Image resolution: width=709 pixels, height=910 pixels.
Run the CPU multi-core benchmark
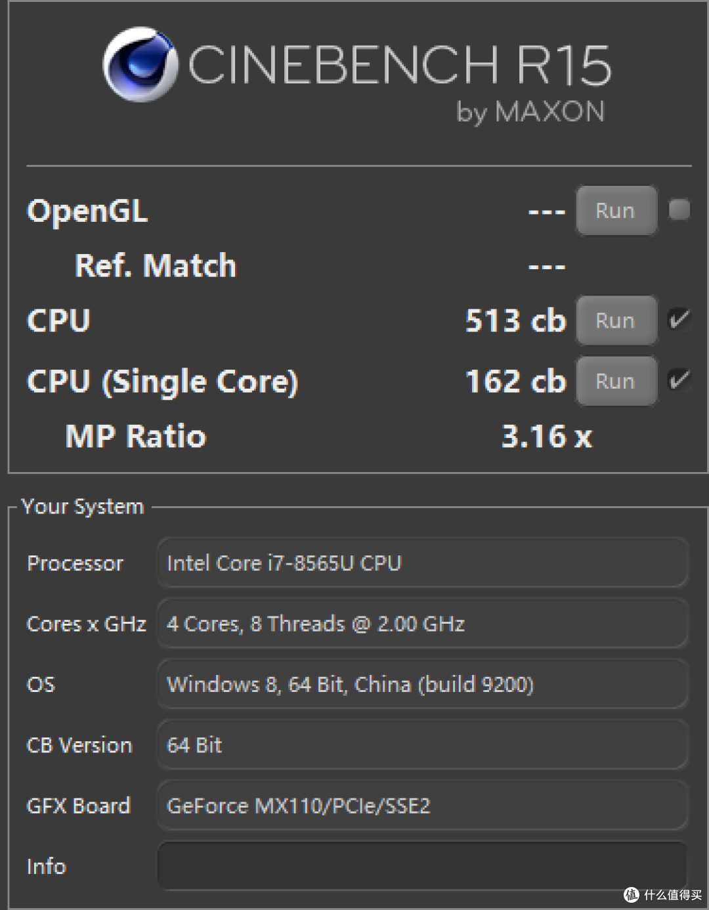tap(616, 320)
